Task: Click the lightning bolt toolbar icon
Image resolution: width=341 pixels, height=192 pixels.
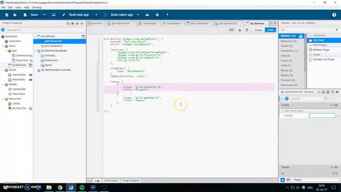Action: point(167,15)
